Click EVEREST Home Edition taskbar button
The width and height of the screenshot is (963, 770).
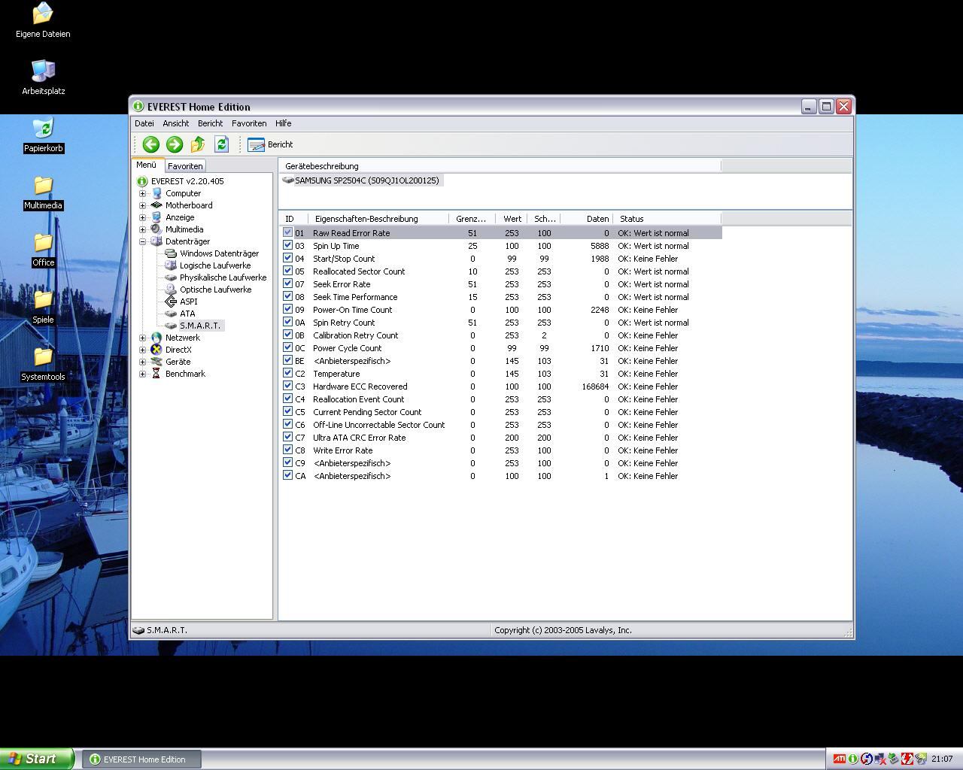click(x=142, y=759)
